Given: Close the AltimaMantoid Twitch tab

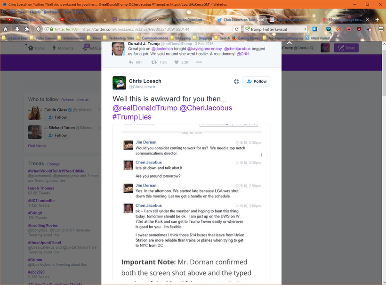Looking at the screenshot, I should coord(157,19).
